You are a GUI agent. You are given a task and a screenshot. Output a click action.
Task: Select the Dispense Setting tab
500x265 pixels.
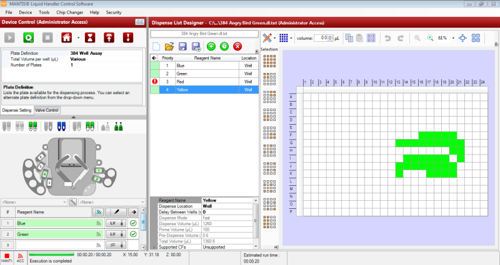point(17,110)
